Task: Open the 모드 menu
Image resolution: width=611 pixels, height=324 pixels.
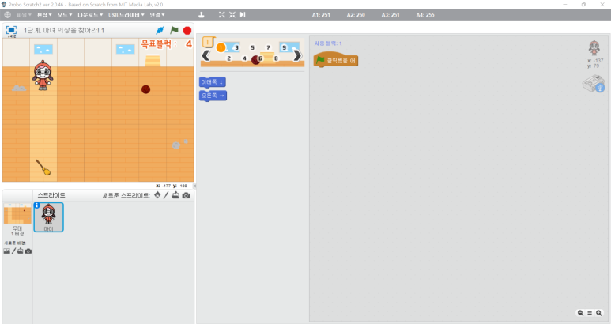Action: tap(65, 15)
